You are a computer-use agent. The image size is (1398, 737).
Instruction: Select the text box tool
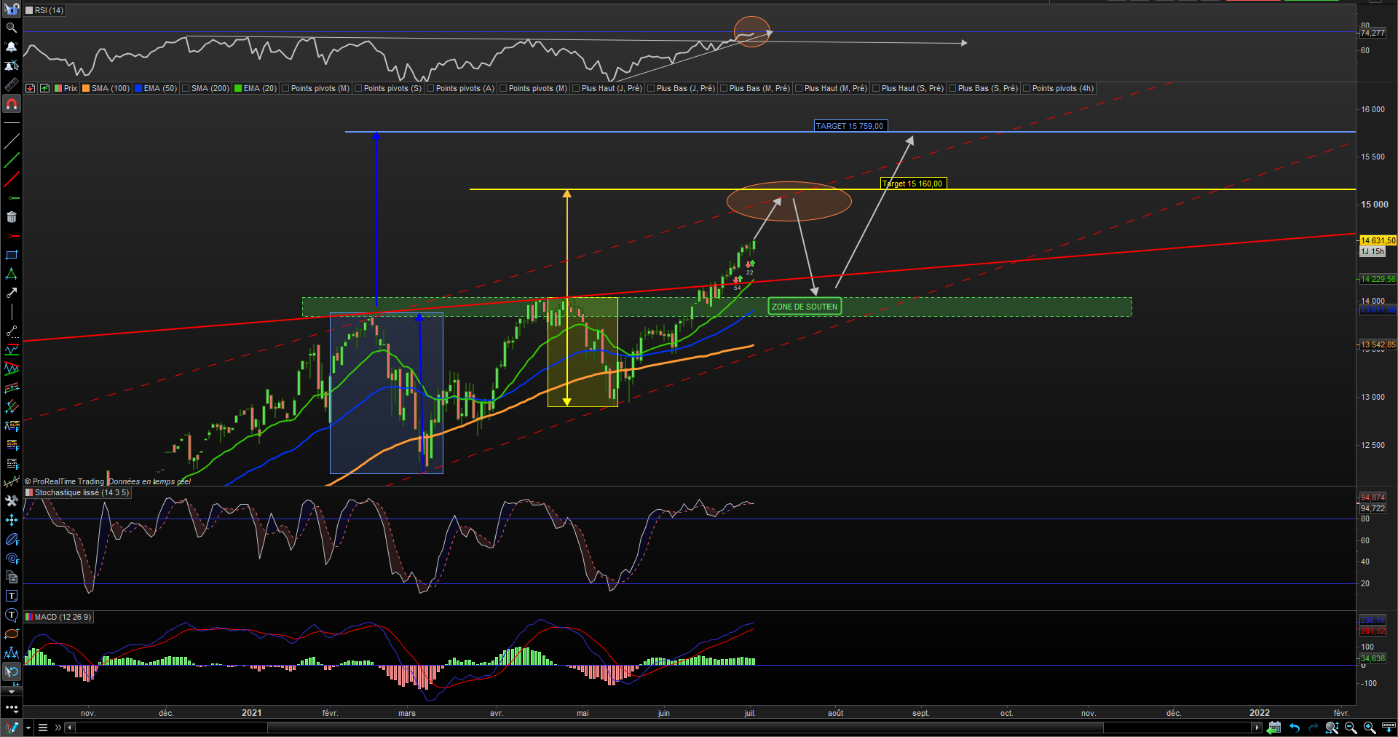11,596
